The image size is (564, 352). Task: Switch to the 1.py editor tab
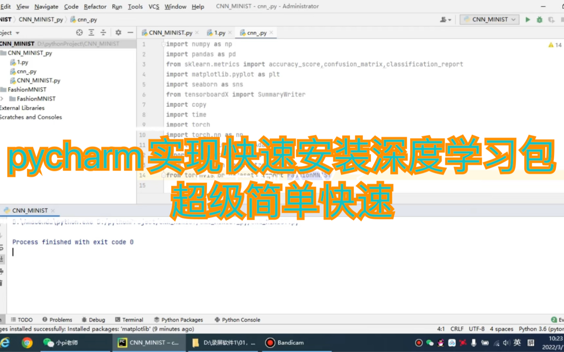click(217, 33)
